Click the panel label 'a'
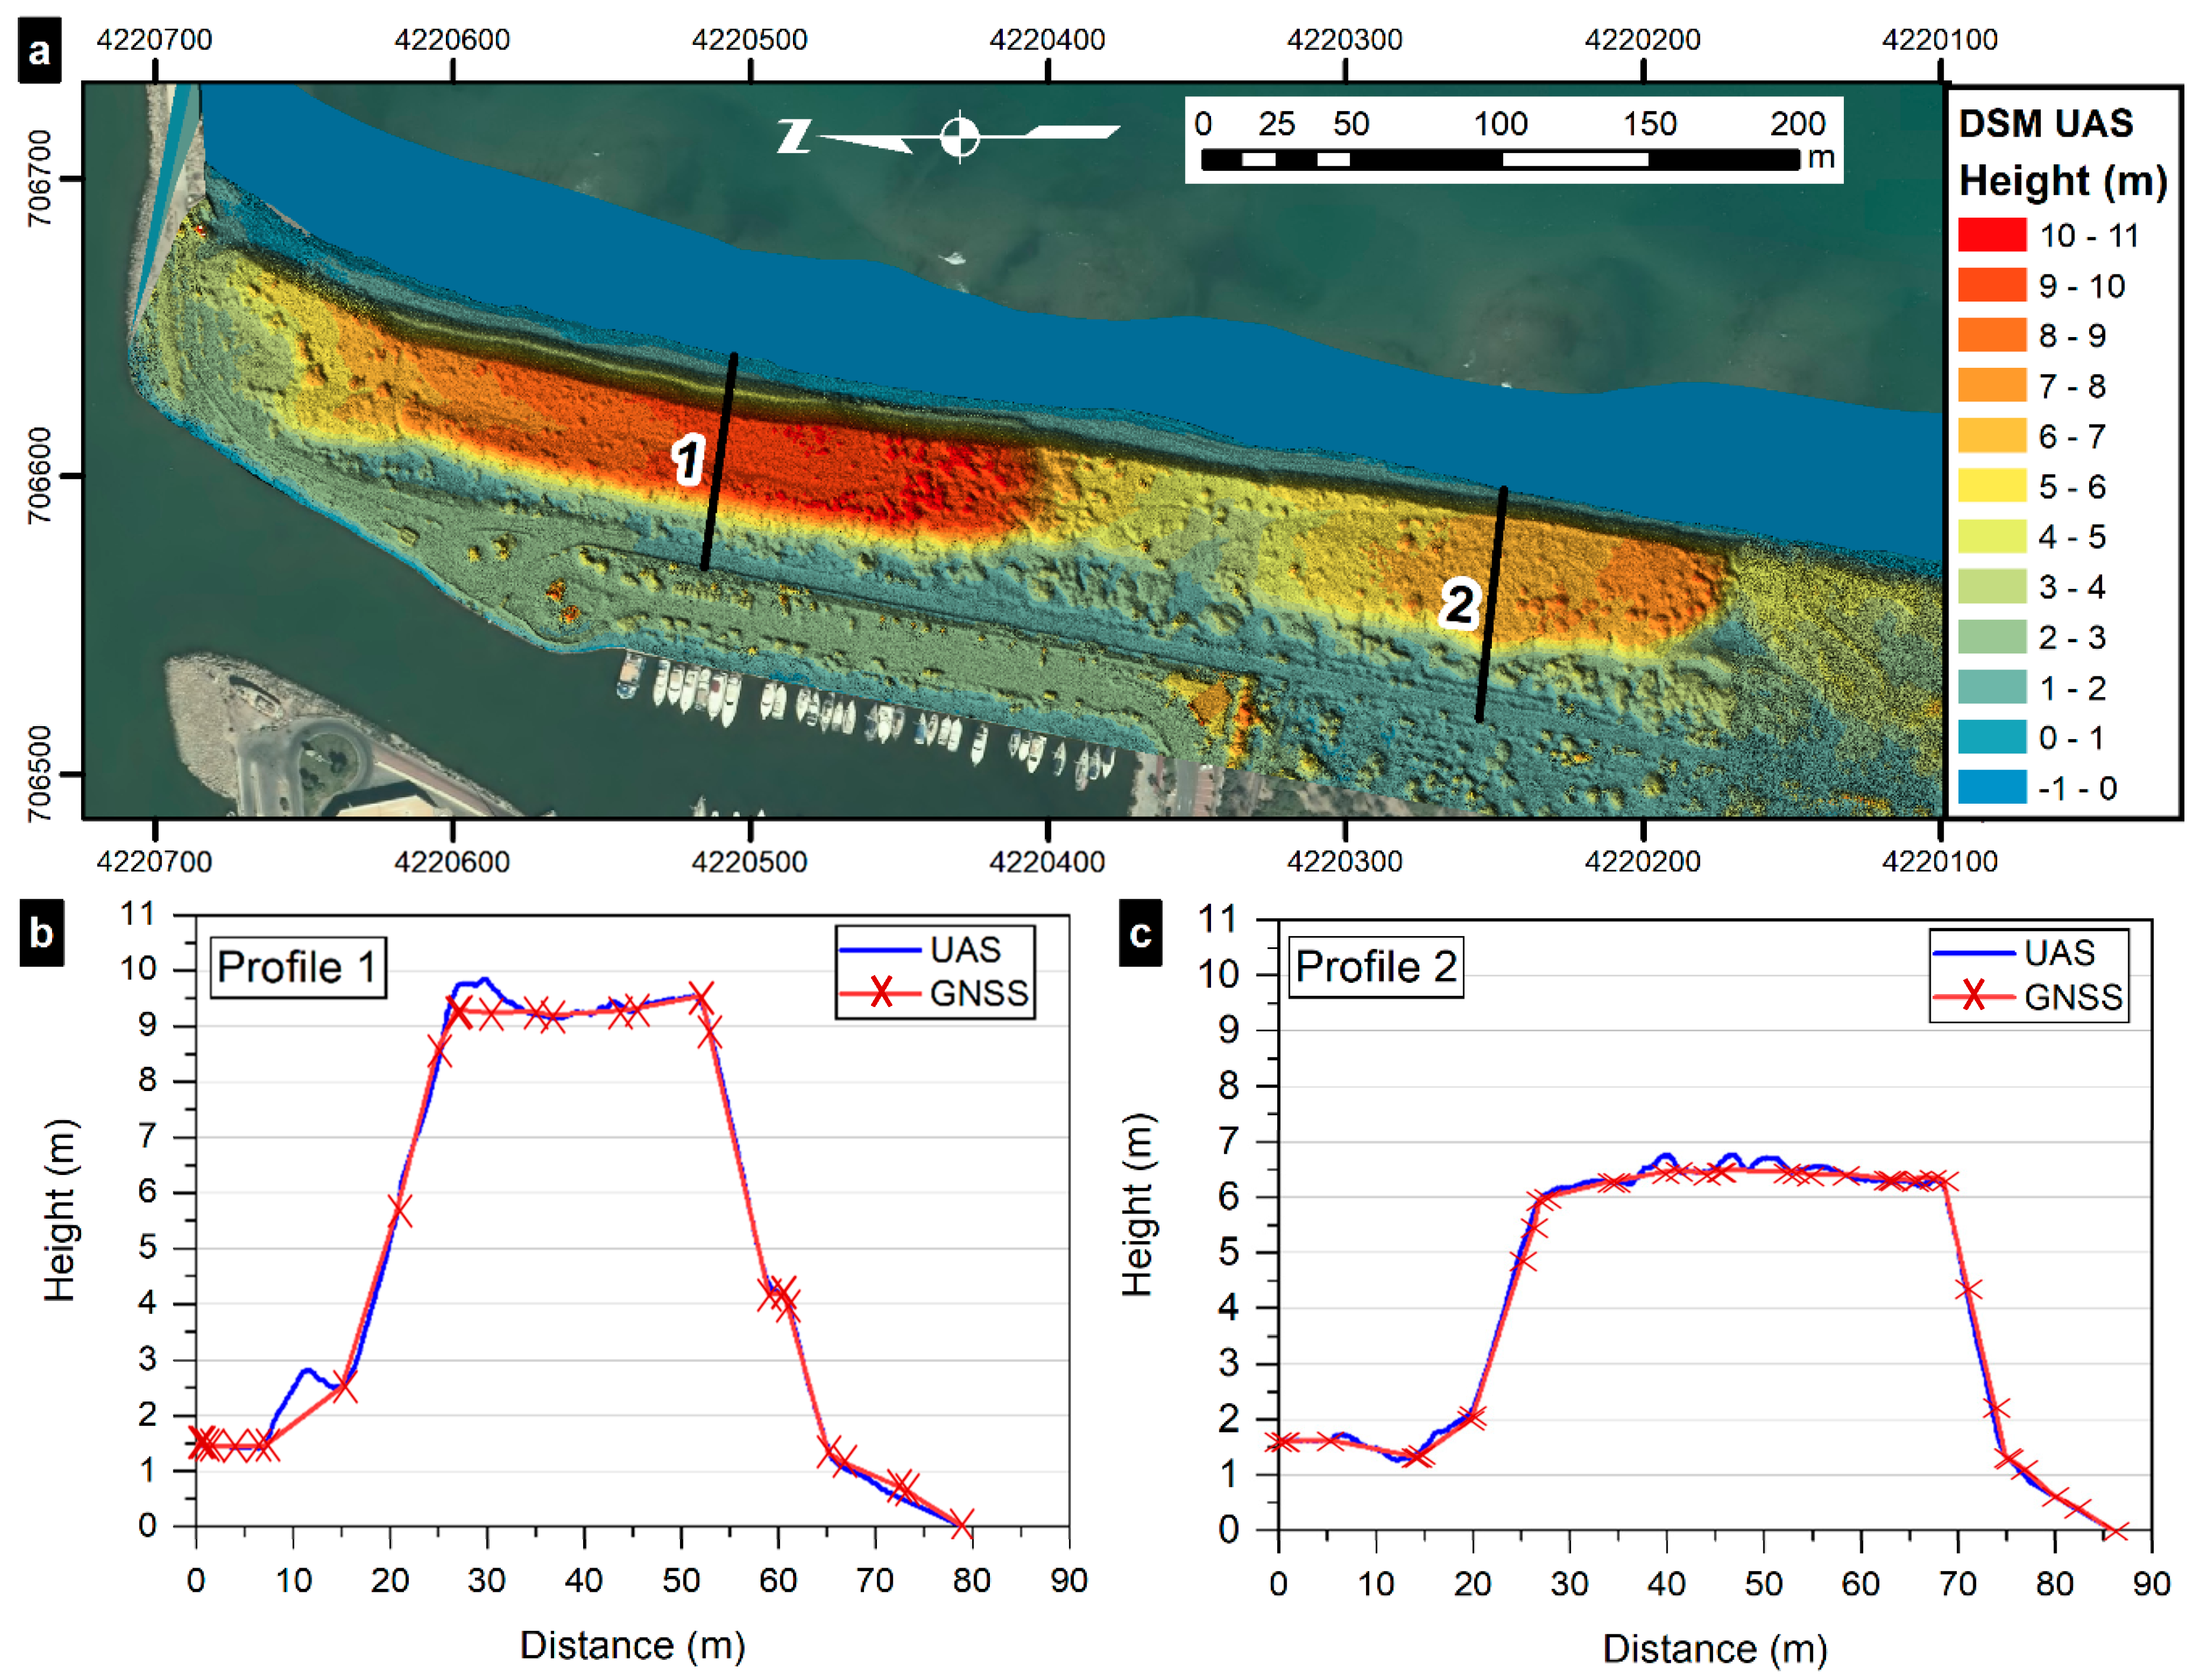Viewport: 2198px width, 1680px height. (40, 50)
